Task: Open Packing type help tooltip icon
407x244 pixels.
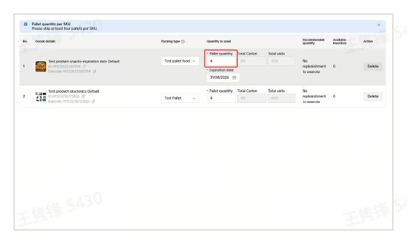Action: (183, 42)
